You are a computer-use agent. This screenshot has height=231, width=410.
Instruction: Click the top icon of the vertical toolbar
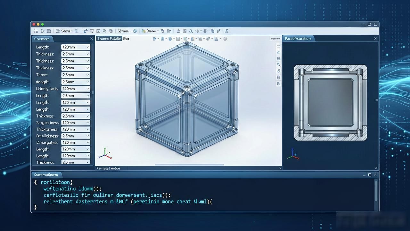[x=278, y=46]
